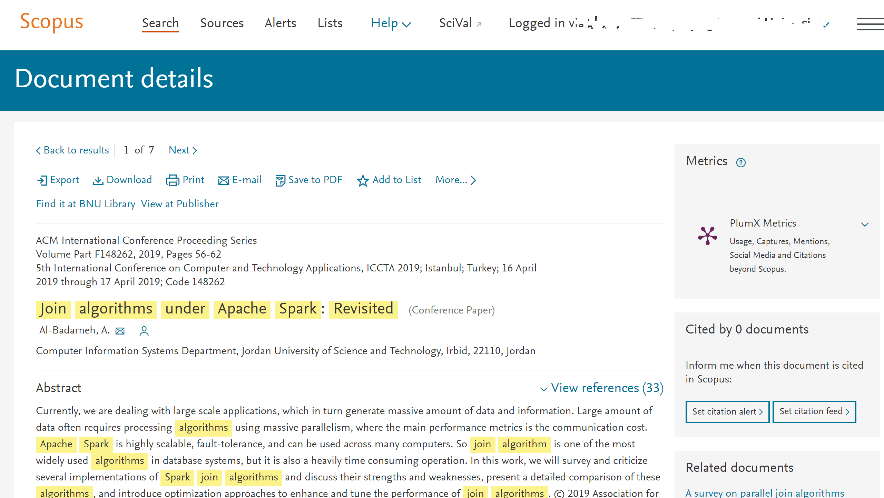The height and width of the screenshot is (498, 884).
Task: Click the Export icon
Action: (42, 180)
